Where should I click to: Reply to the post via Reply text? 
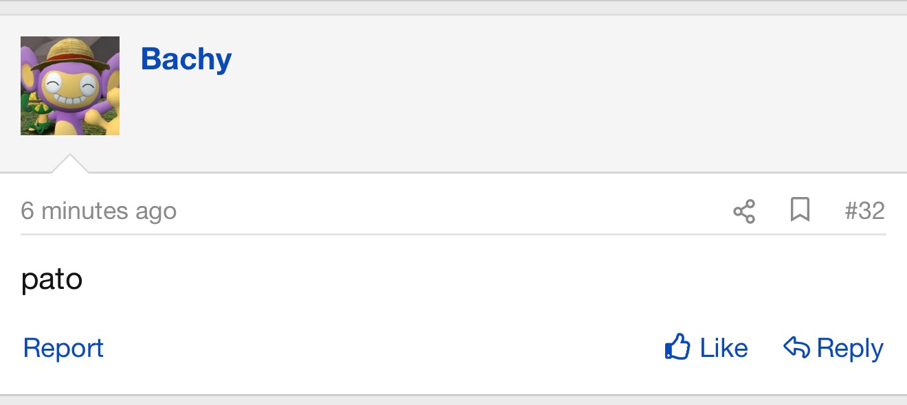[850, 349]
